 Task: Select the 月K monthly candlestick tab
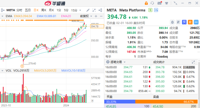click(x=51, y=10)
